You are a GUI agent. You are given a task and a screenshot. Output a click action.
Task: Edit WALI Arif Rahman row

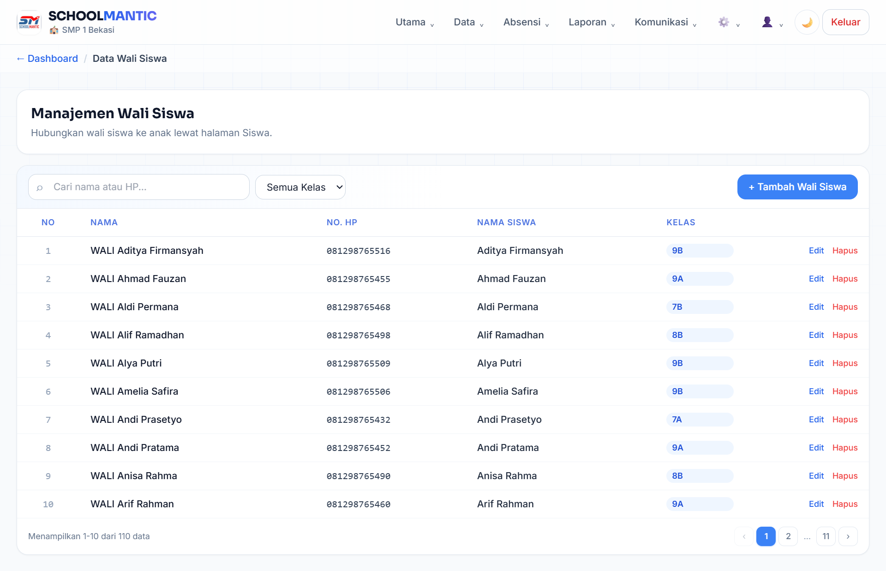coord(816,504)
